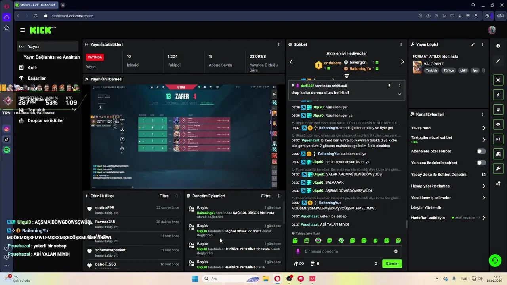The width and height of the screenshot is (507, 285).
Task: Open chat settings gear icon
Action: click(x=376, y=264)
